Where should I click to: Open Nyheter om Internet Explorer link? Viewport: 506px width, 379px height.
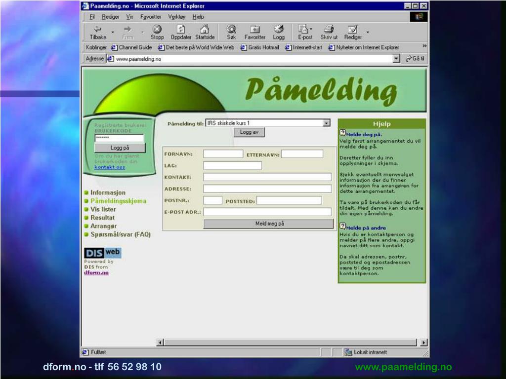click(364, 47)
